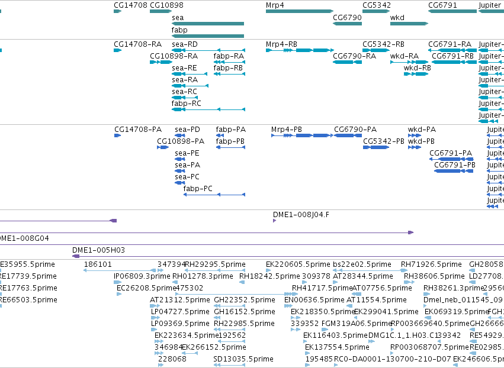Select the fabp-RC transcript

(x=208, y=109)
